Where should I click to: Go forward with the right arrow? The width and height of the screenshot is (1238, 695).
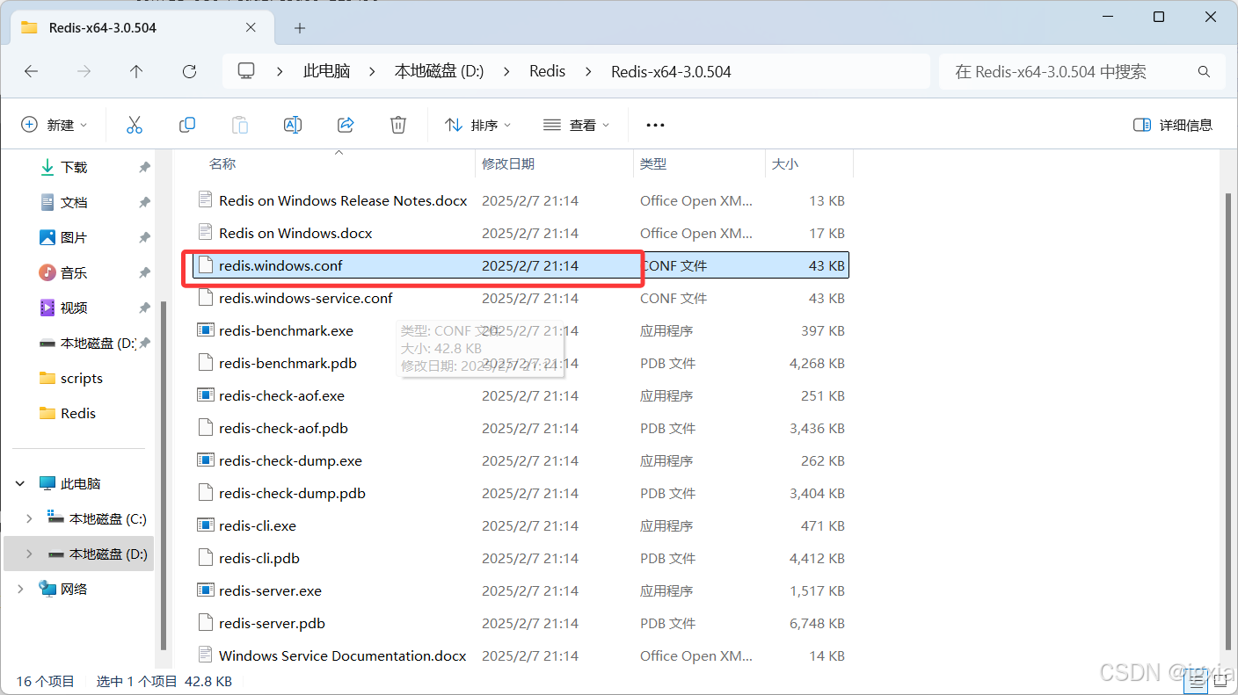click(84, 71)
